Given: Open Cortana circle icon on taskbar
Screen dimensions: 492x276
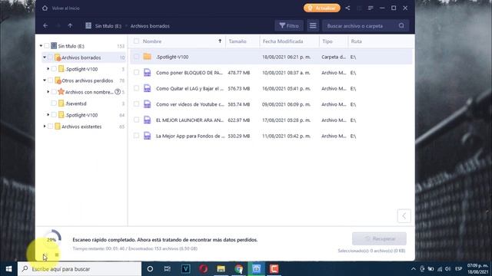Looking at the screenshot, I should click(150, 269).
